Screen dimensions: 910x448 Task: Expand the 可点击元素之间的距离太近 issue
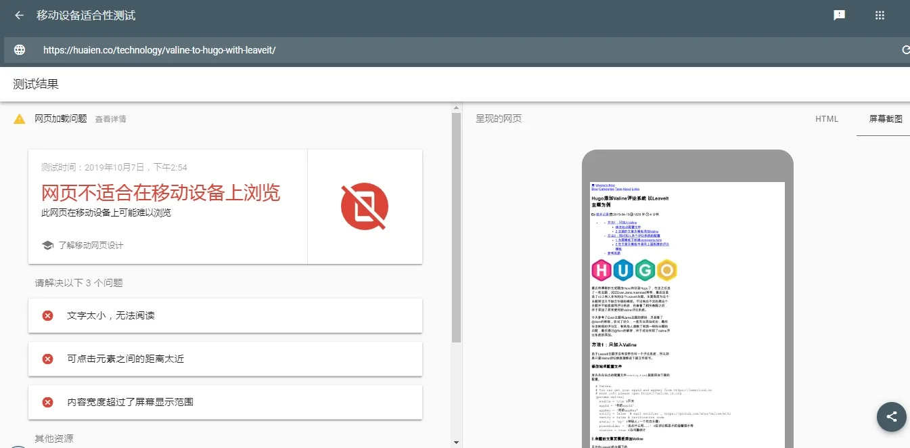[x=225, y=359]
